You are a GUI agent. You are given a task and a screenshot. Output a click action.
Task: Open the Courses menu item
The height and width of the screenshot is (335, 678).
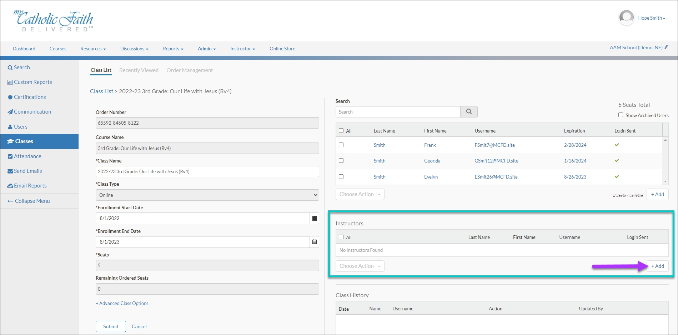(58, 49)
